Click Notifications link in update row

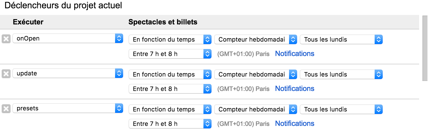coord(295,88)
